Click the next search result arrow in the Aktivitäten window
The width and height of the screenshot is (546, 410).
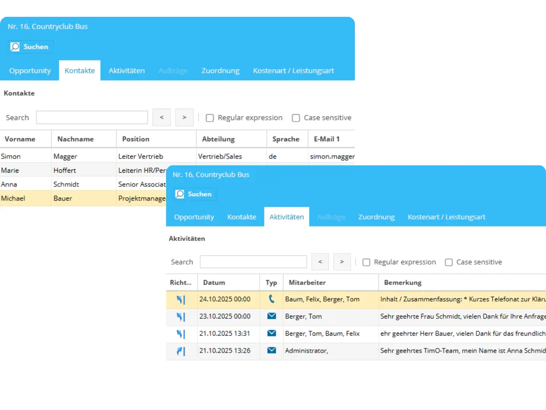pos(342,261)
